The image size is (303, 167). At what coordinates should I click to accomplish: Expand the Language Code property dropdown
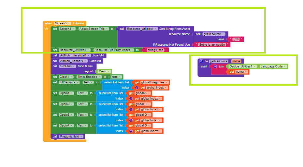click(273, 66)
